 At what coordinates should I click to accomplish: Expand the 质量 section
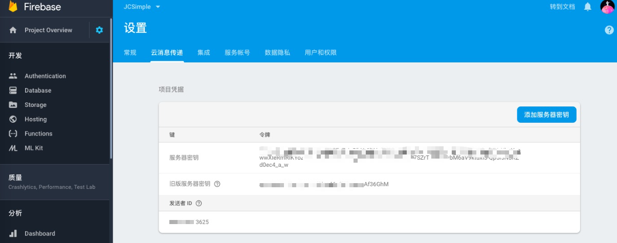[x=55, y=182]
